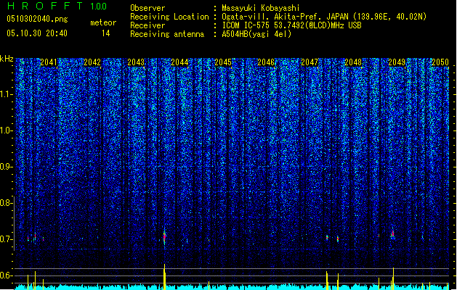Image resolution: width=457 pixels, height=290 pixels.
Task: Click the 2050 time marker
Action: [440, 62]
